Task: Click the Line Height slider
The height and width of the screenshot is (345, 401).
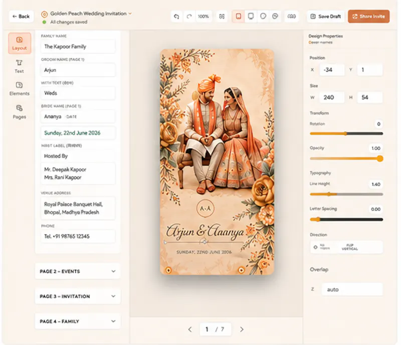Action: point(346,194)
